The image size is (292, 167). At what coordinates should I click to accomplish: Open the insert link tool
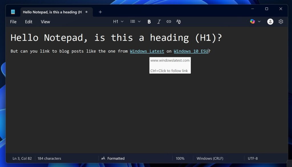(169, 21)
